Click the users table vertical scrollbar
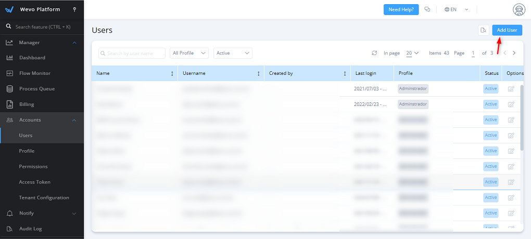This screenshot has width=531, height=239. [522, 117]
